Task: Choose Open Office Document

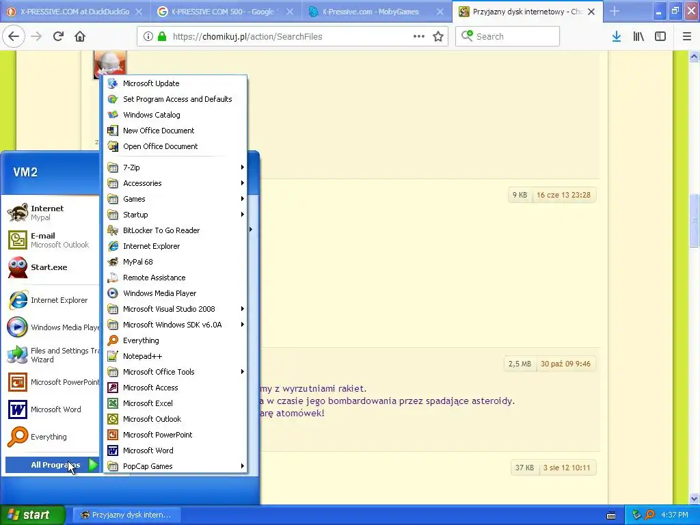Action: [176, 146]
